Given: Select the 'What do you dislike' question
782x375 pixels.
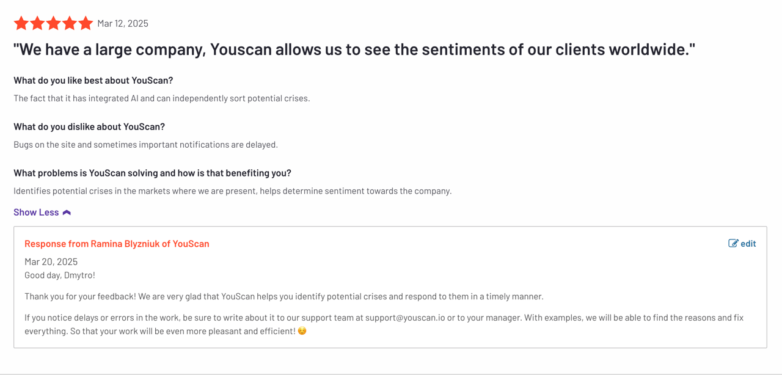Looking at the screenshot, I should (x=89, y=126).
